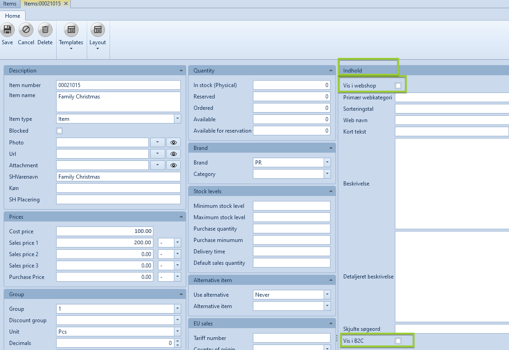Open the Use alternative dropdown
The image size is (509, 350).
tap(327, 295)
